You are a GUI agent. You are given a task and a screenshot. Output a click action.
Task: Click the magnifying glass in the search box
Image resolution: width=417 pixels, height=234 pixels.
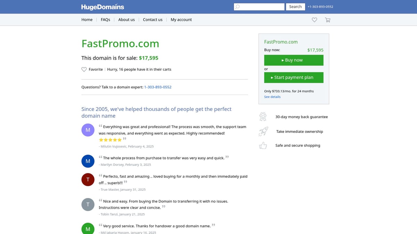click(237, 7)
